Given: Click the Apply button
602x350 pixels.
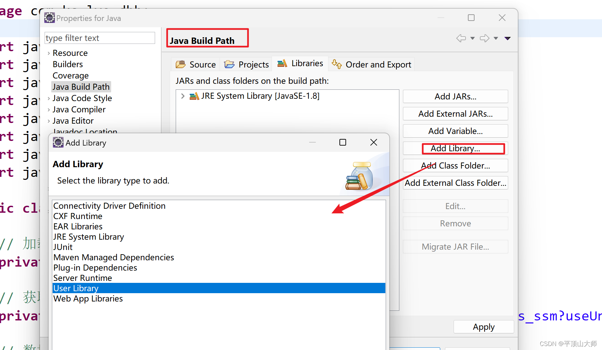Looking at the screenshot, I should (x=484, y=327).
